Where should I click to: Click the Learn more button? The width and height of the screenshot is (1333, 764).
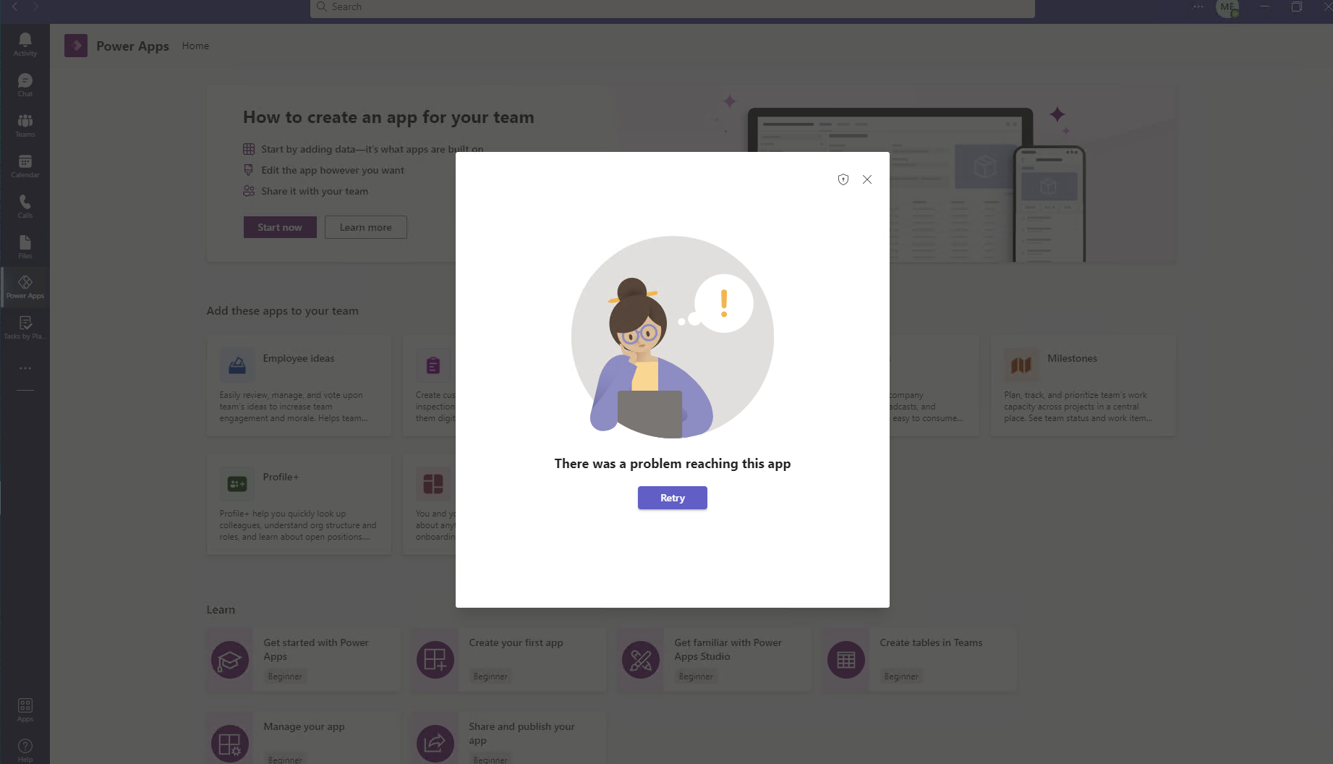pos(366,227)
